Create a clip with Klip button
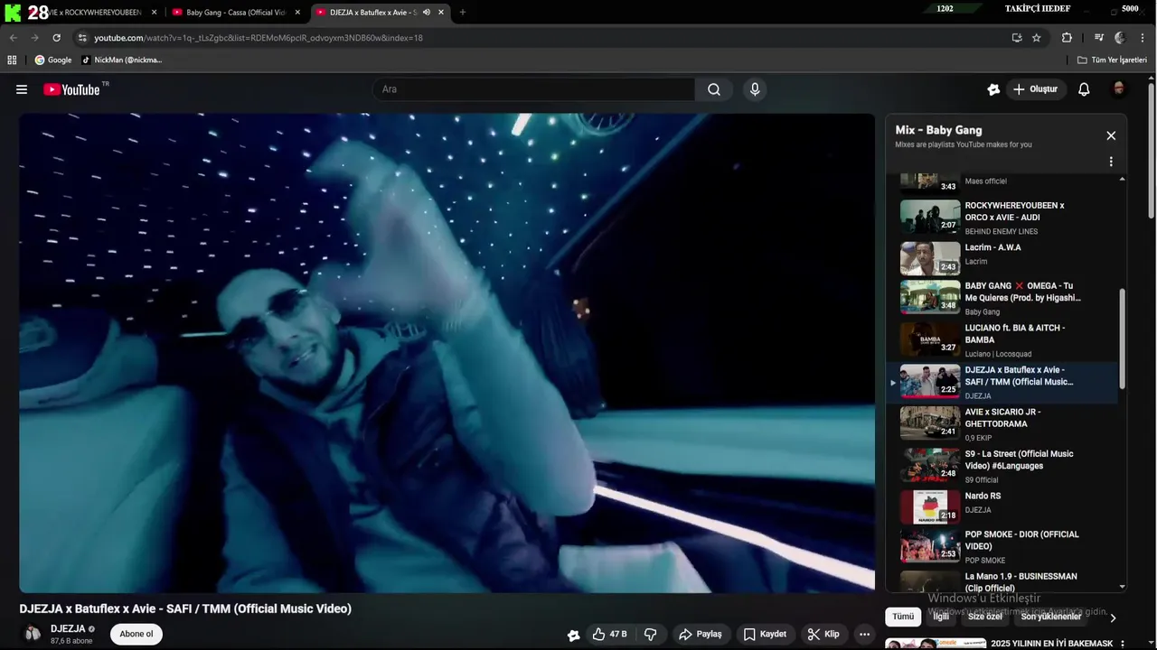1157x650 pixels. coord(823,635)
